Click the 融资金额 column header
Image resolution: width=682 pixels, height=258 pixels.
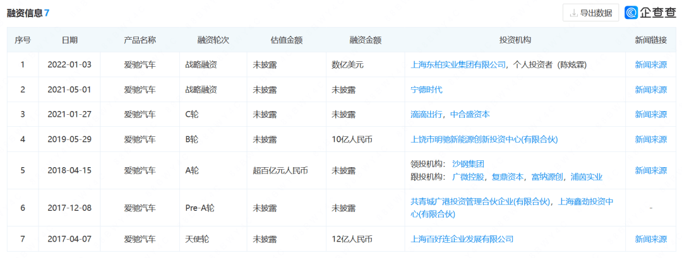tap(366, 40)
